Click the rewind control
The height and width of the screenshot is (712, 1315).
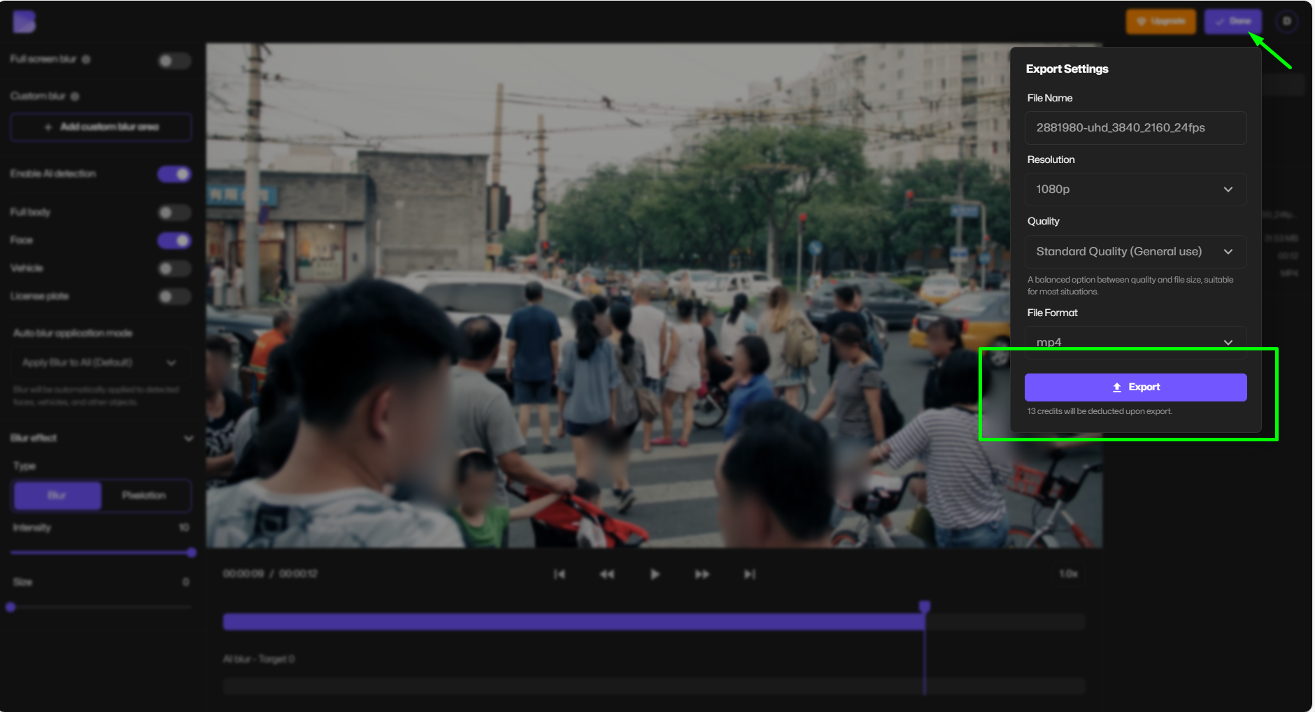(607, 574)
